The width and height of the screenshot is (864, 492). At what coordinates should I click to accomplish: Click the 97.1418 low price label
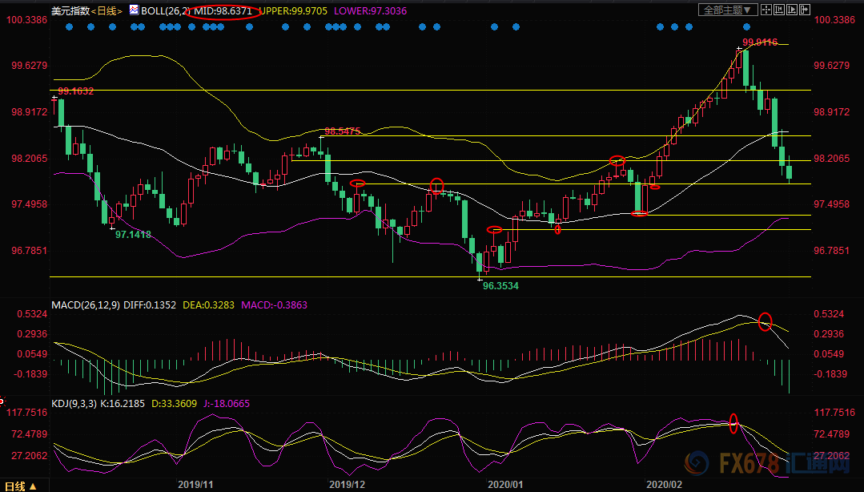pos(133,235)
